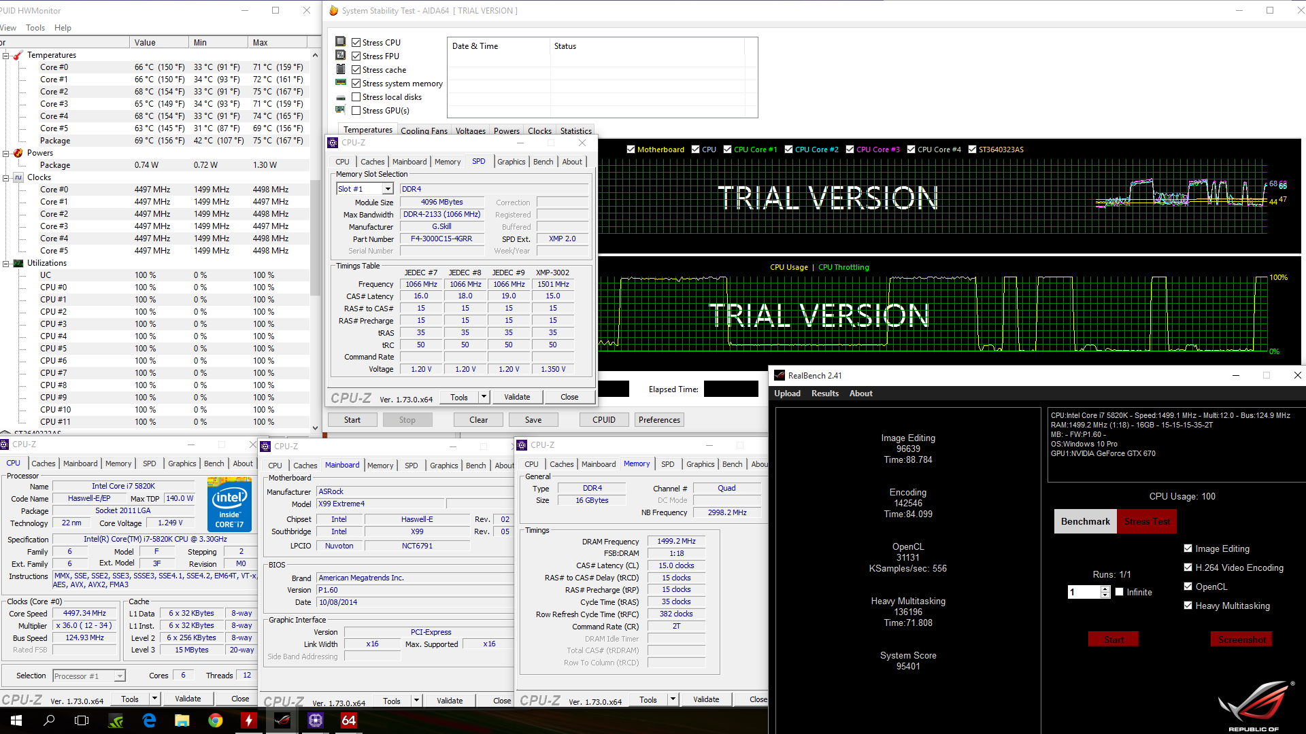Collapse the Temperatures tree in HWMonitor
This screenshot has height=734, width=1306.
(x=5, y=55)
